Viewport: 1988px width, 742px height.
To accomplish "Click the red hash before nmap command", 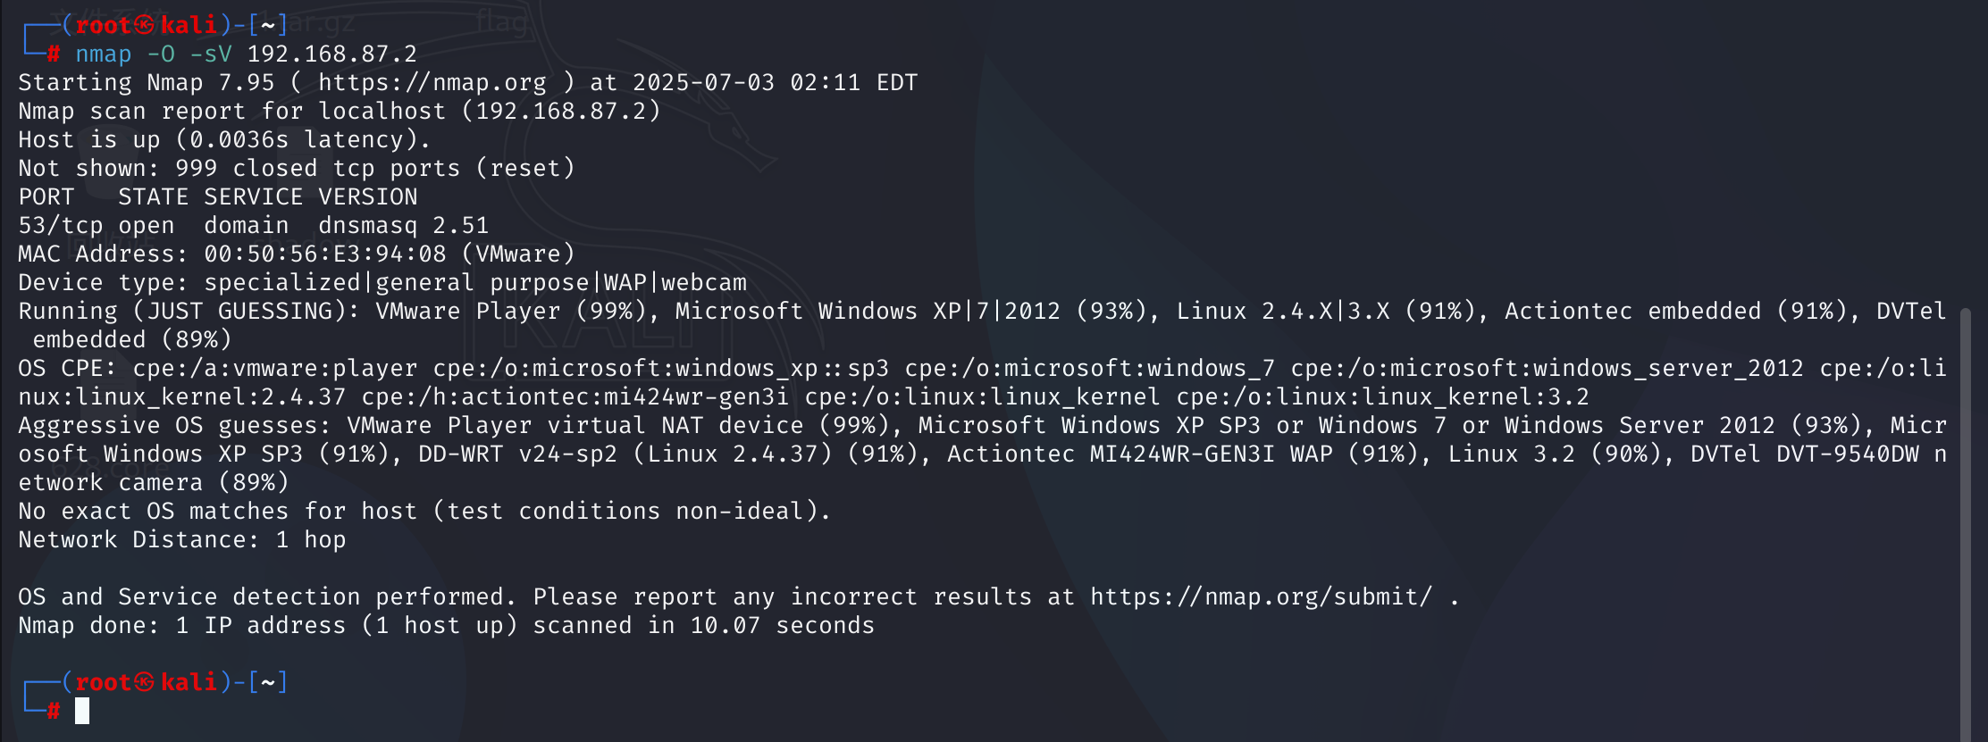I will pos(54,54).
